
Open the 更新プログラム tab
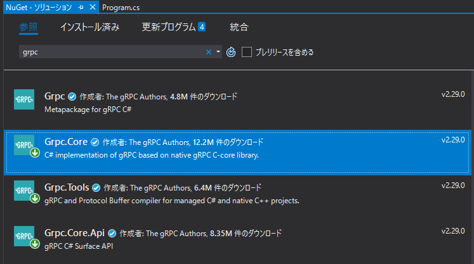click(173, 27)
